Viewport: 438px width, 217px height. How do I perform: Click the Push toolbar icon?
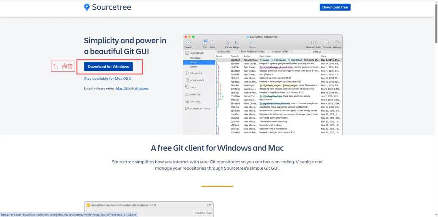212,43
